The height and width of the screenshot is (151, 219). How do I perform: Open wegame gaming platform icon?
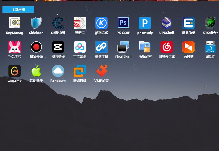click(x=14, y=71)
